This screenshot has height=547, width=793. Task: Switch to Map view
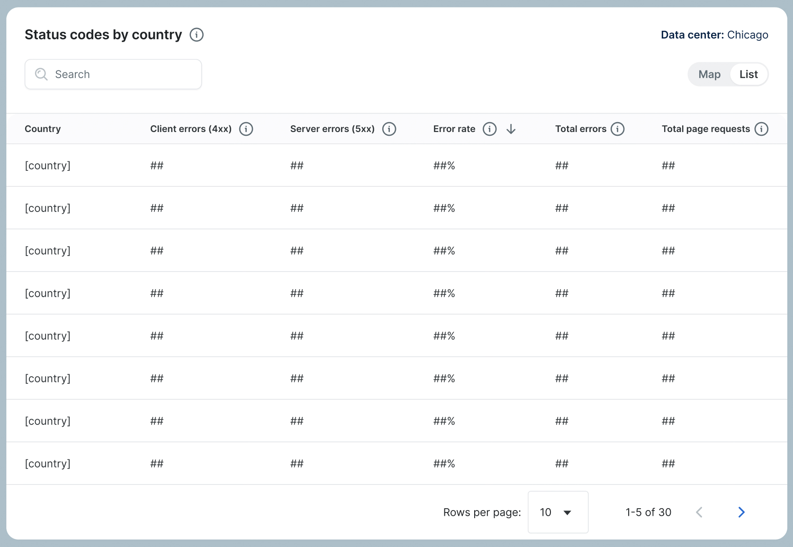pos(709,74)
